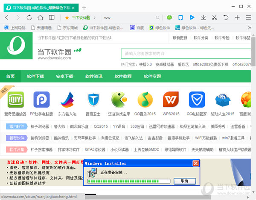Open the 桔子浏览器 link
This screenshot has height=200, width=256.
point(40,126)
